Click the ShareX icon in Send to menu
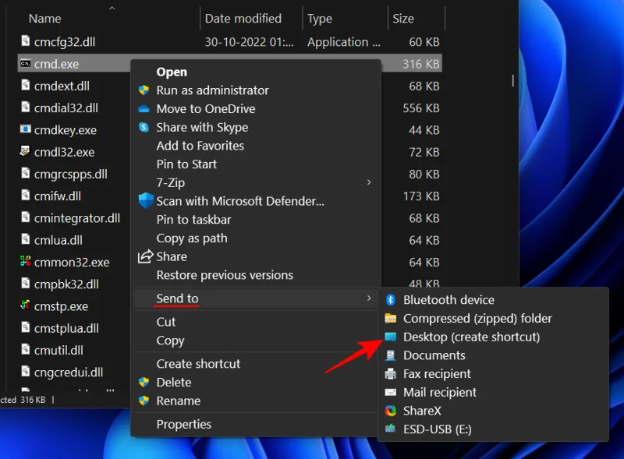The height and width of the screenshot is (459, 624). tap(390, 411)
